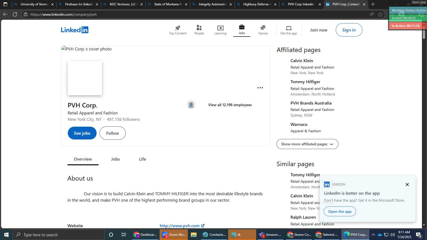
Task: Select the Overview tab
Action: pos(83,159)
